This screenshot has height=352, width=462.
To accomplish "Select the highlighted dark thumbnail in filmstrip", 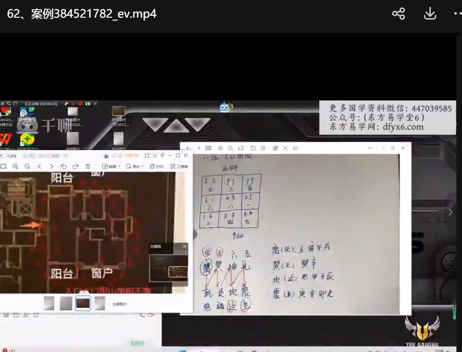I will pos(83,304).
